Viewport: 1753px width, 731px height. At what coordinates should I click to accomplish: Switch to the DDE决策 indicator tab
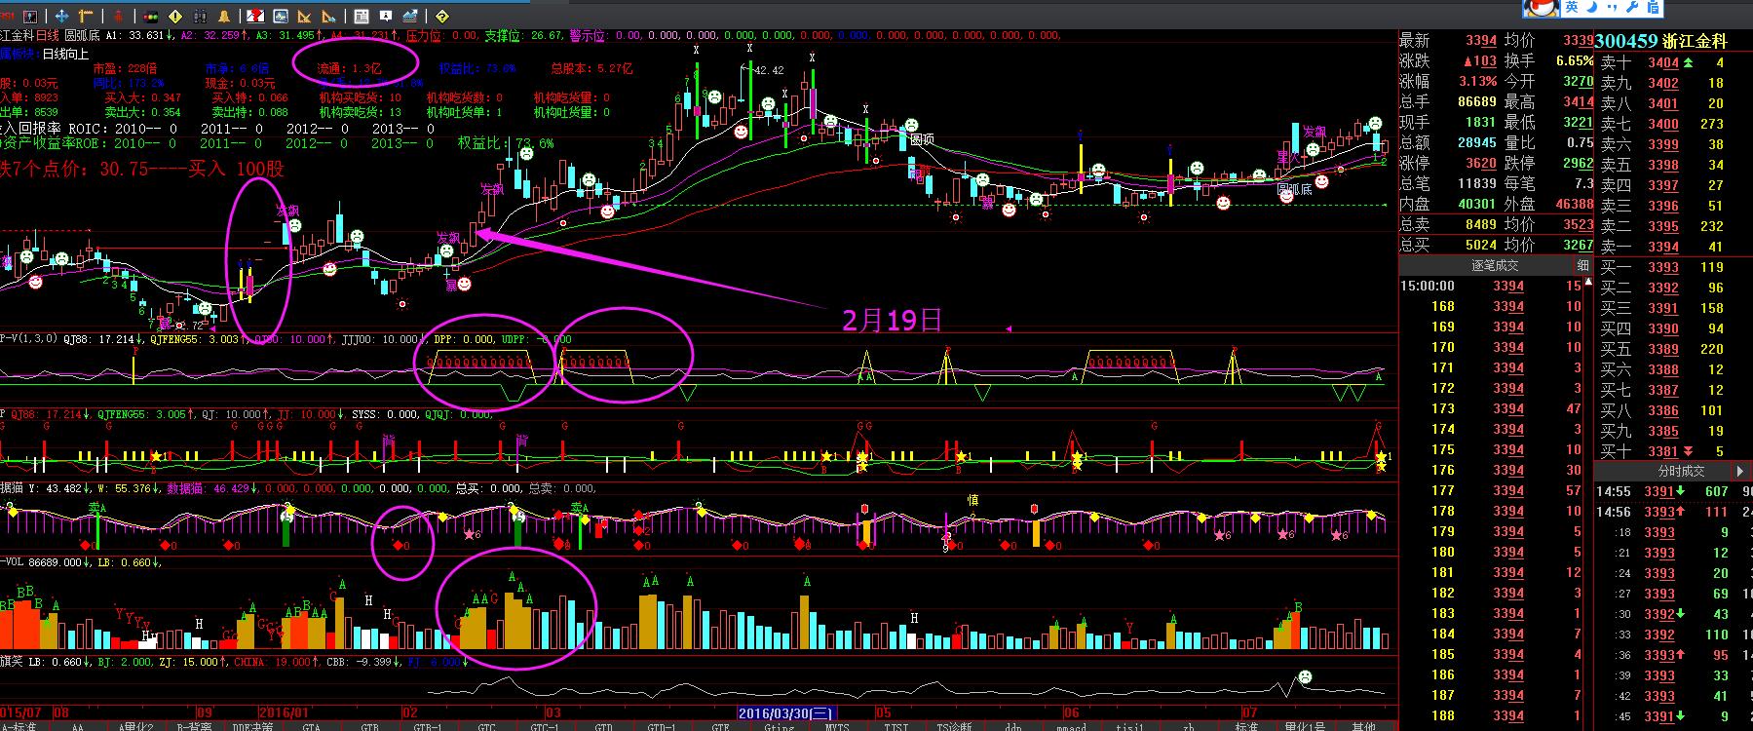253,725
